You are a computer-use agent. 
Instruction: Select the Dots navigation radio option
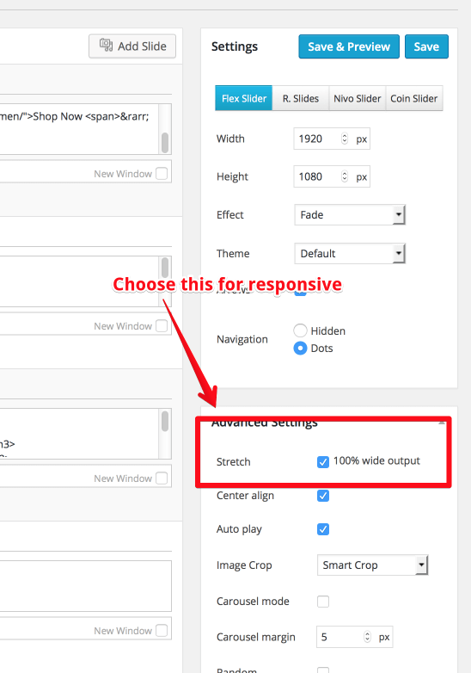(x=300, y=348)
